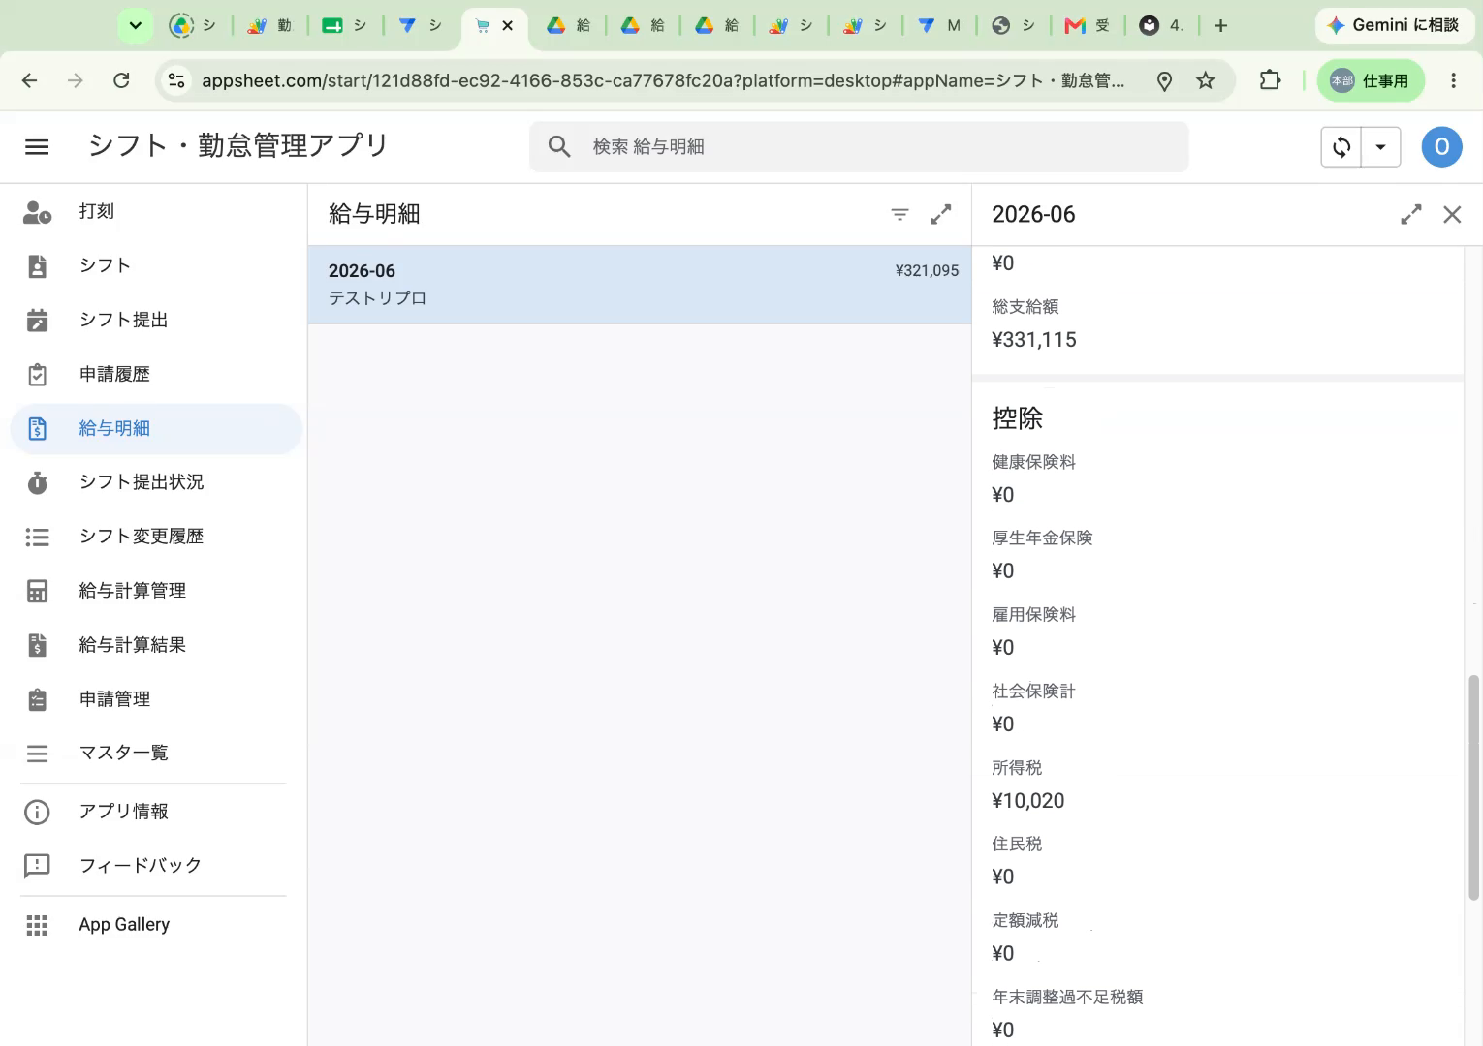Click the 給与計算結果 icon

click(37, 645)
